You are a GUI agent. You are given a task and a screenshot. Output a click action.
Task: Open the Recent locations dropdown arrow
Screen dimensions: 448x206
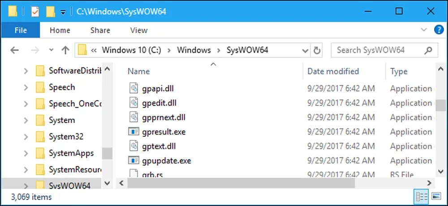51,50
